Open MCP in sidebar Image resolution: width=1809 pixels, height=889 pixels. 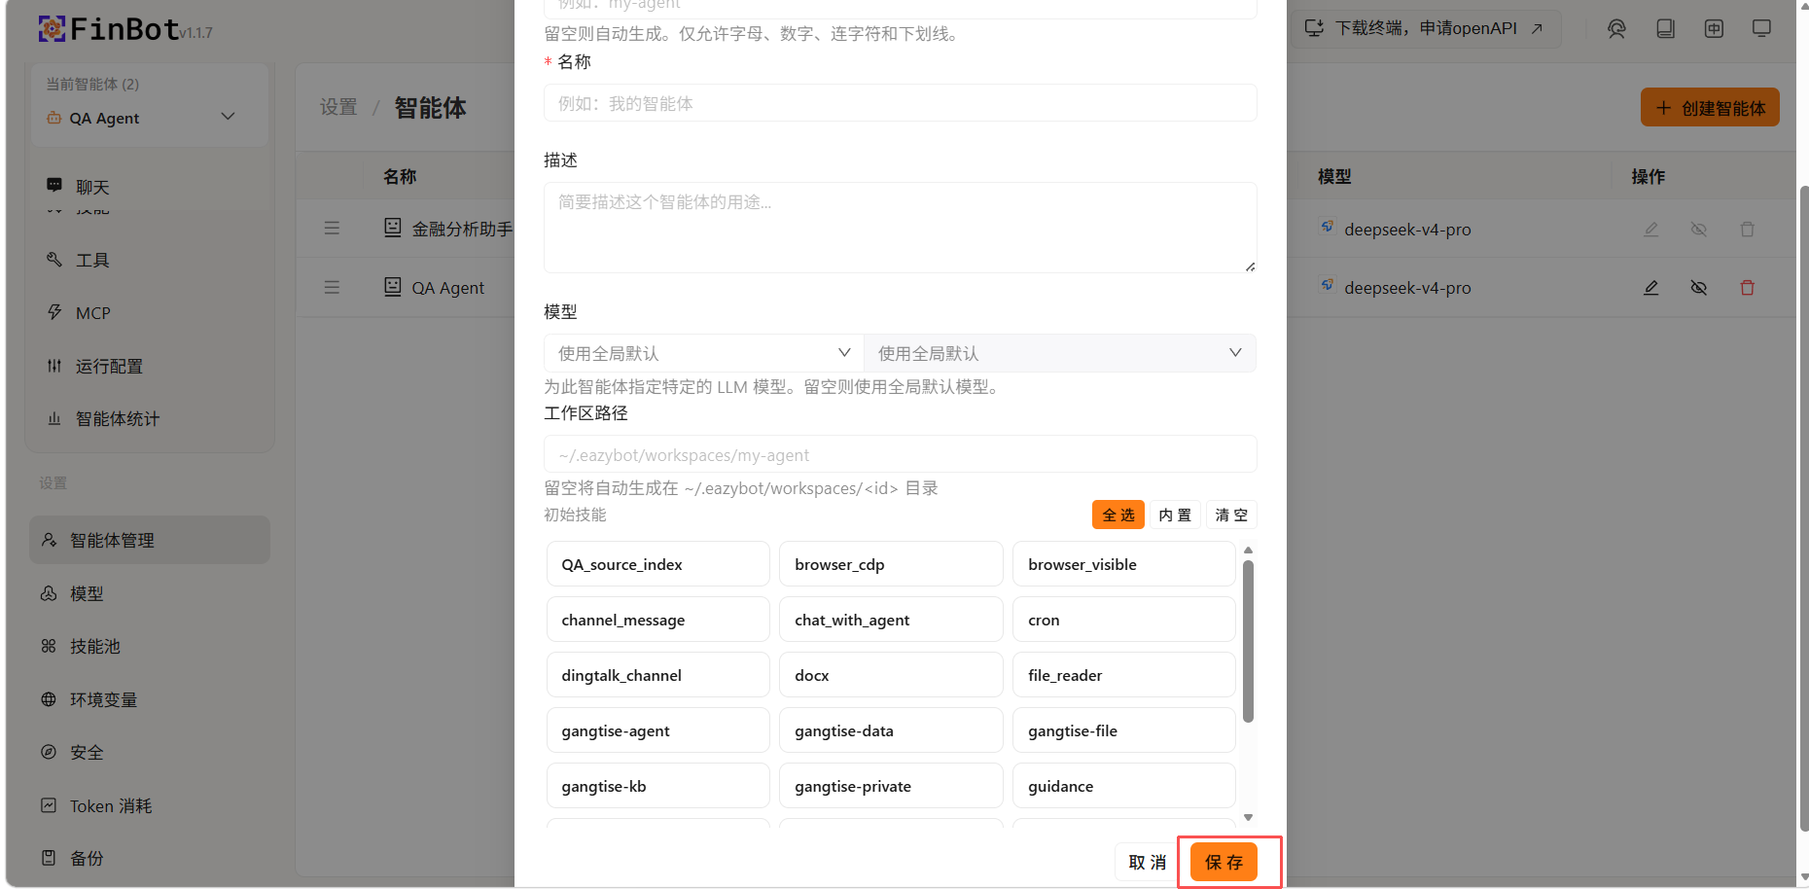click(x=149, y=313)
